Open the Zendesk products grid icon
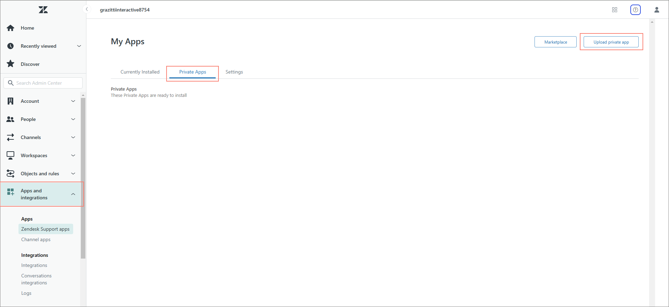Image resolution: width=669 pixels, height=307 pixels. [x=615, y=10]
